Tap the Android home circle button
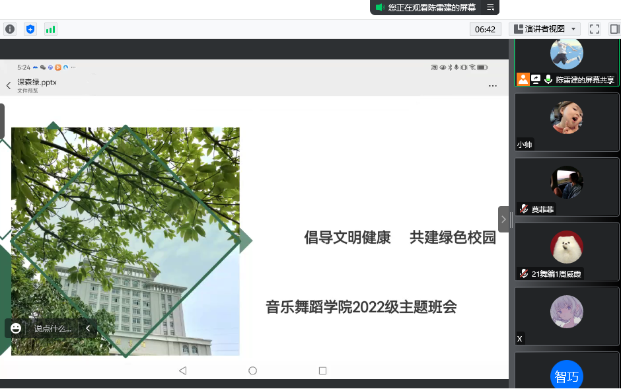 point(252,371)
